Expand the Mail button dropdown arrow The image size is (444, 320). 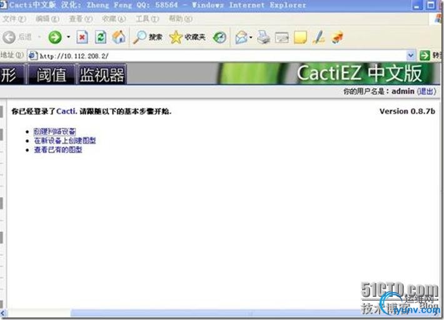(251, 37)
